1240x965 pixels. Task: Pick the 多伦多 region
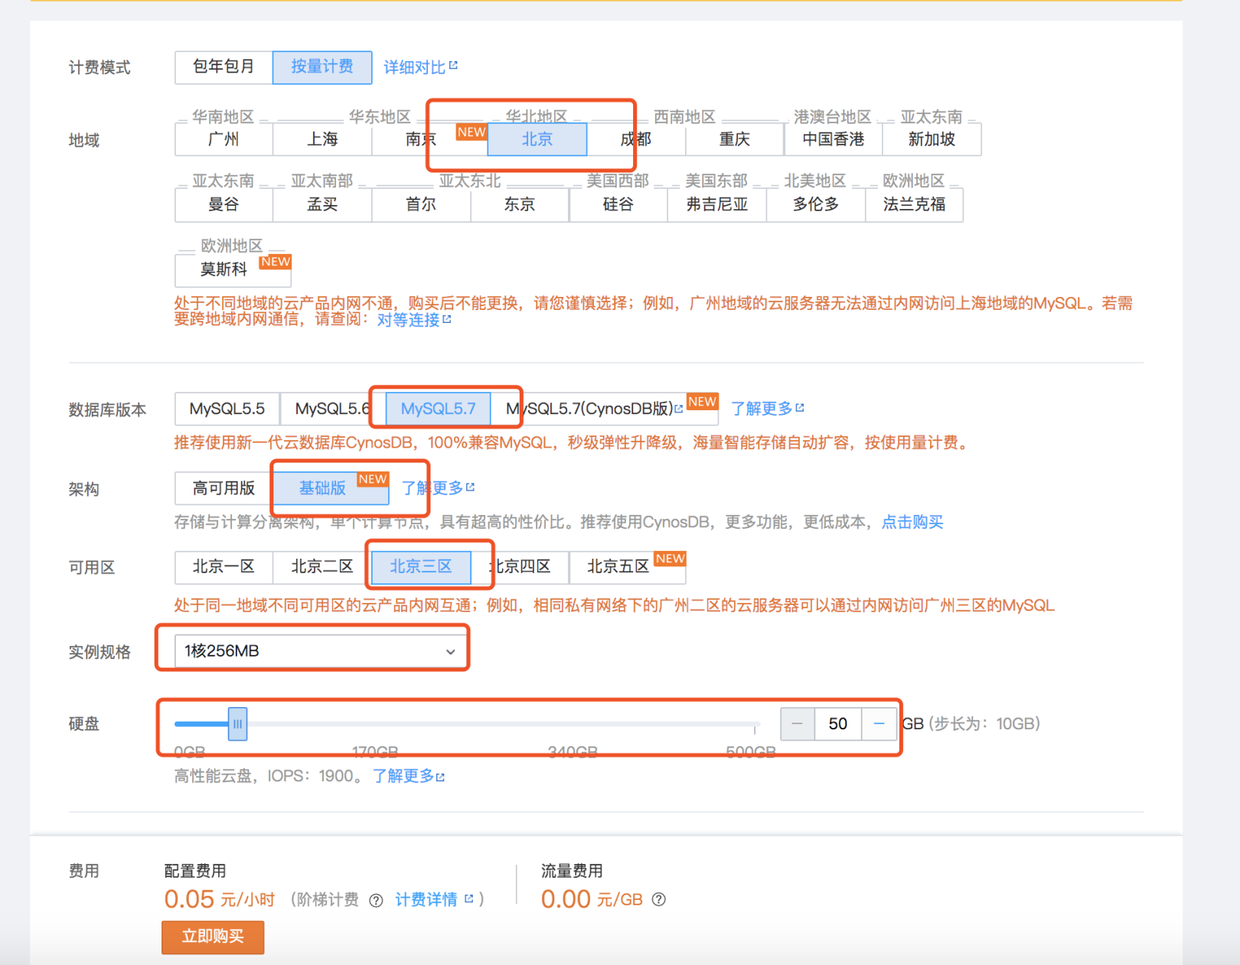tap(816, 204)
